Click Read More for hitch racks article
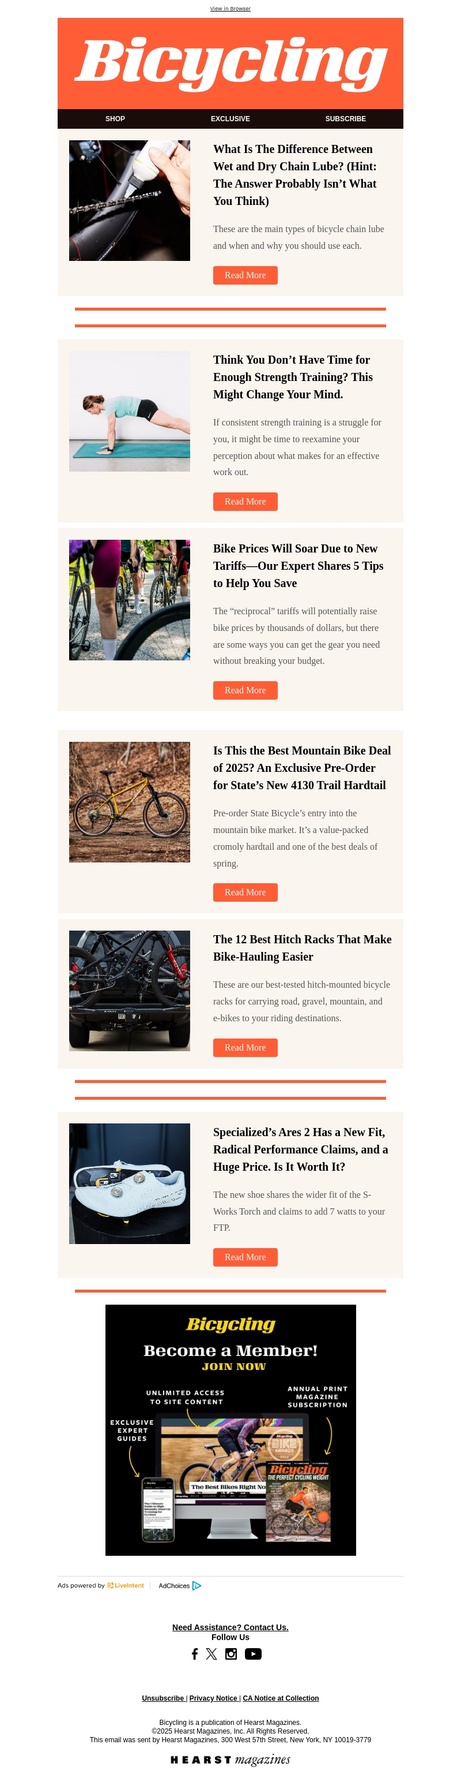 [x=245, y=1047]
